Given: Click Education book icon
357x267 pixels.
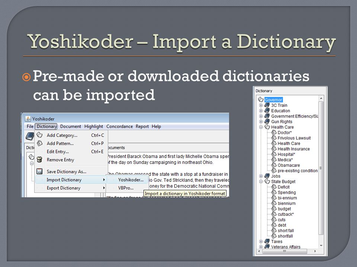Looking at the screenshot, I should tap(267, 111).
